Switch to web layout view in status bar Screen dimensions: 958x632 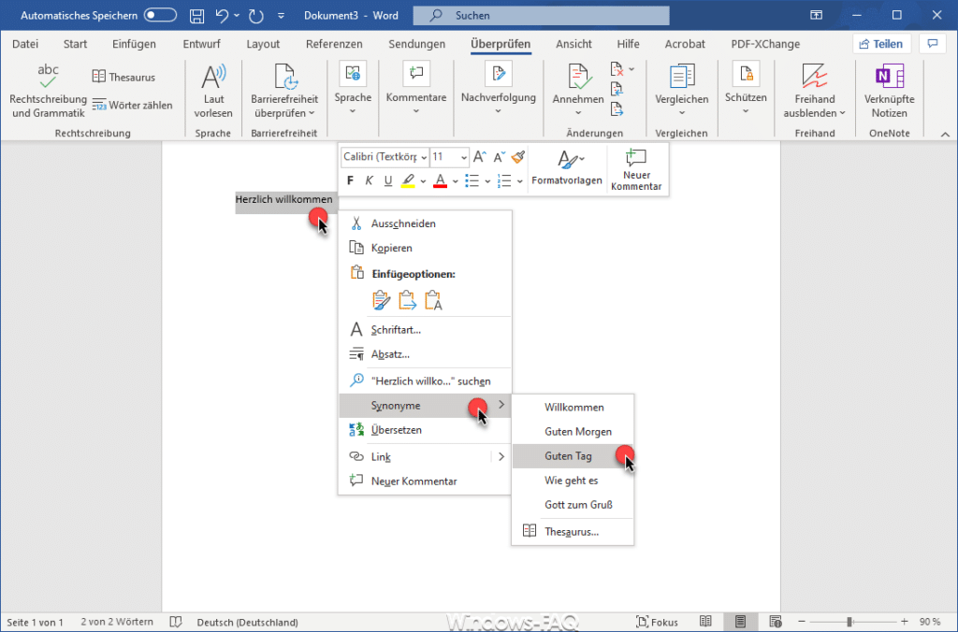point(776,622)
